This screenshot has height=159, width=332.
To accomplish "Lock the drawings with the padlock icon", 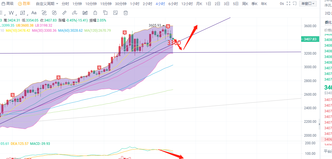I will 95,13.
